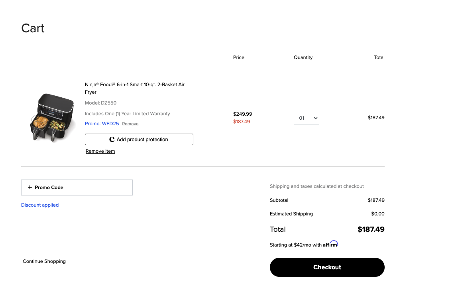This screenshot has width=452, height=302.
Task: Click the Add product protection button
Action: (x=139, y=140)
